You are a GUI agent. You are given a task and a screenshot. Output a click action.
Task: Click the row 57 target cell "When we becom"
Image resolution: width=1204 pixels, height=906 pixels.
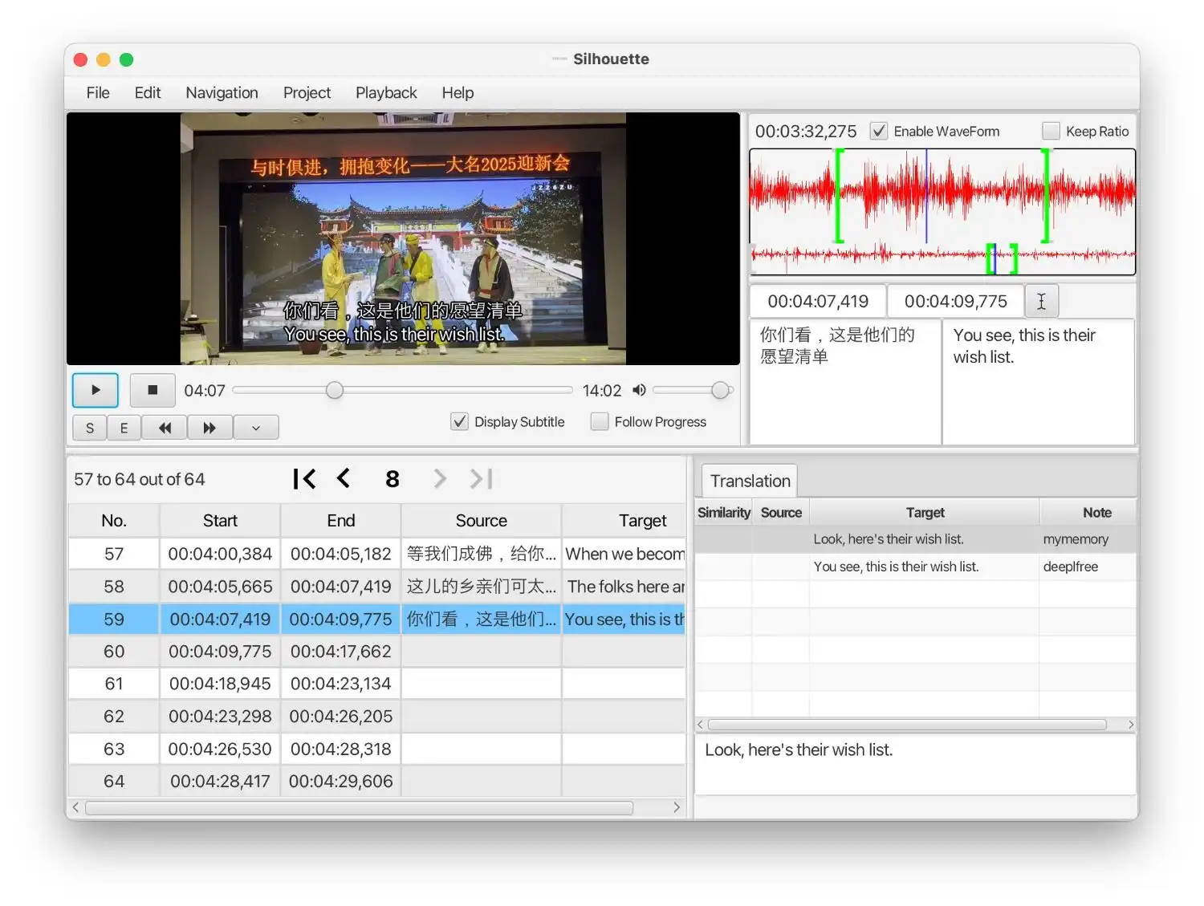pos(624,554)
